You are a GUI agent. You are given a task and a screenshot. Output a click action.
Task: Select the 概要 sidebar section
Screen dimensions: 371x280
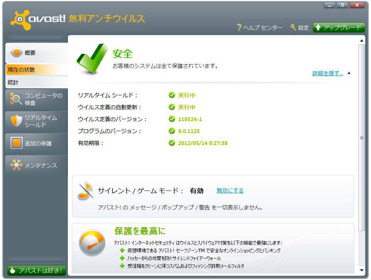tap(37, 52)
